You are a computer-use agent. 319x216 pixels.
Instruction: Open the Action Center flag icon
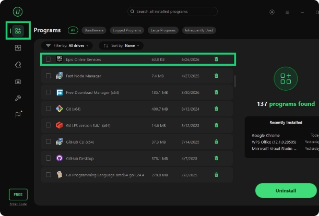click(x=18, y=114)
